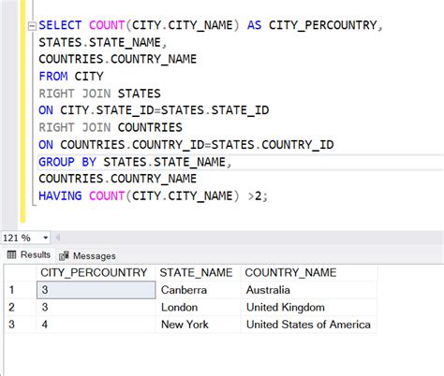
Task: Click the London cell
Action: click(x=198, y=308)
